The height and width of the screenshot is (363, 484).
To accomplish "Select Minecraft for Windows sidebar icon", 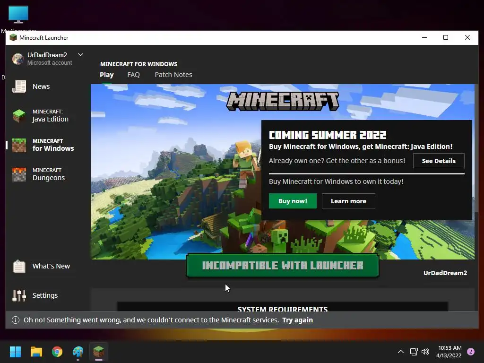I will (x=19, y=145).
